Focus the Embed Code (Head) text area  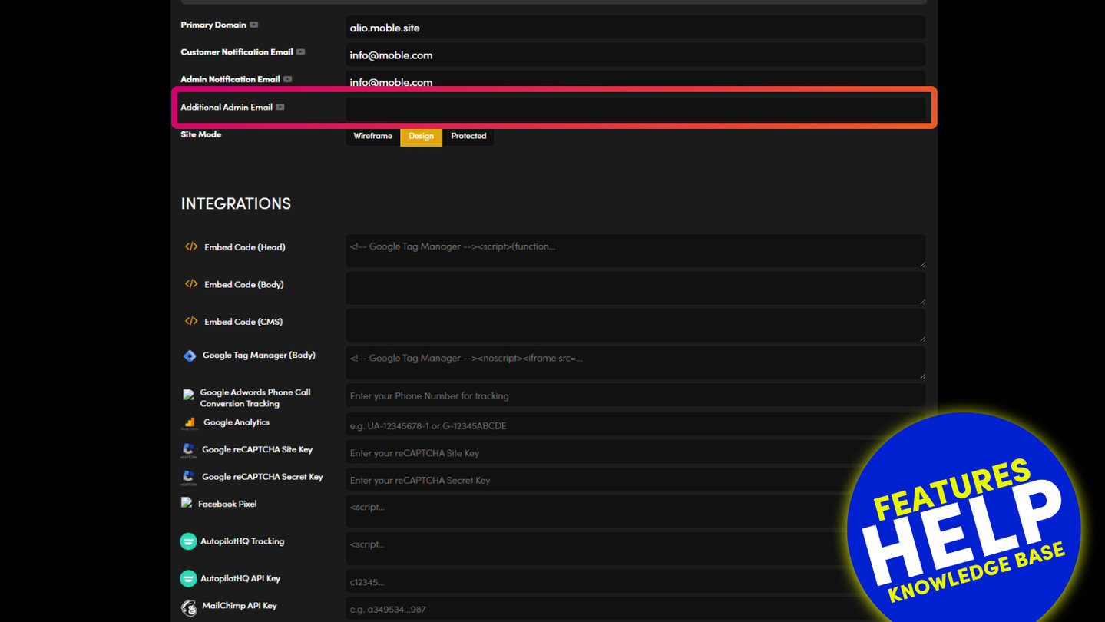point(634,250)
